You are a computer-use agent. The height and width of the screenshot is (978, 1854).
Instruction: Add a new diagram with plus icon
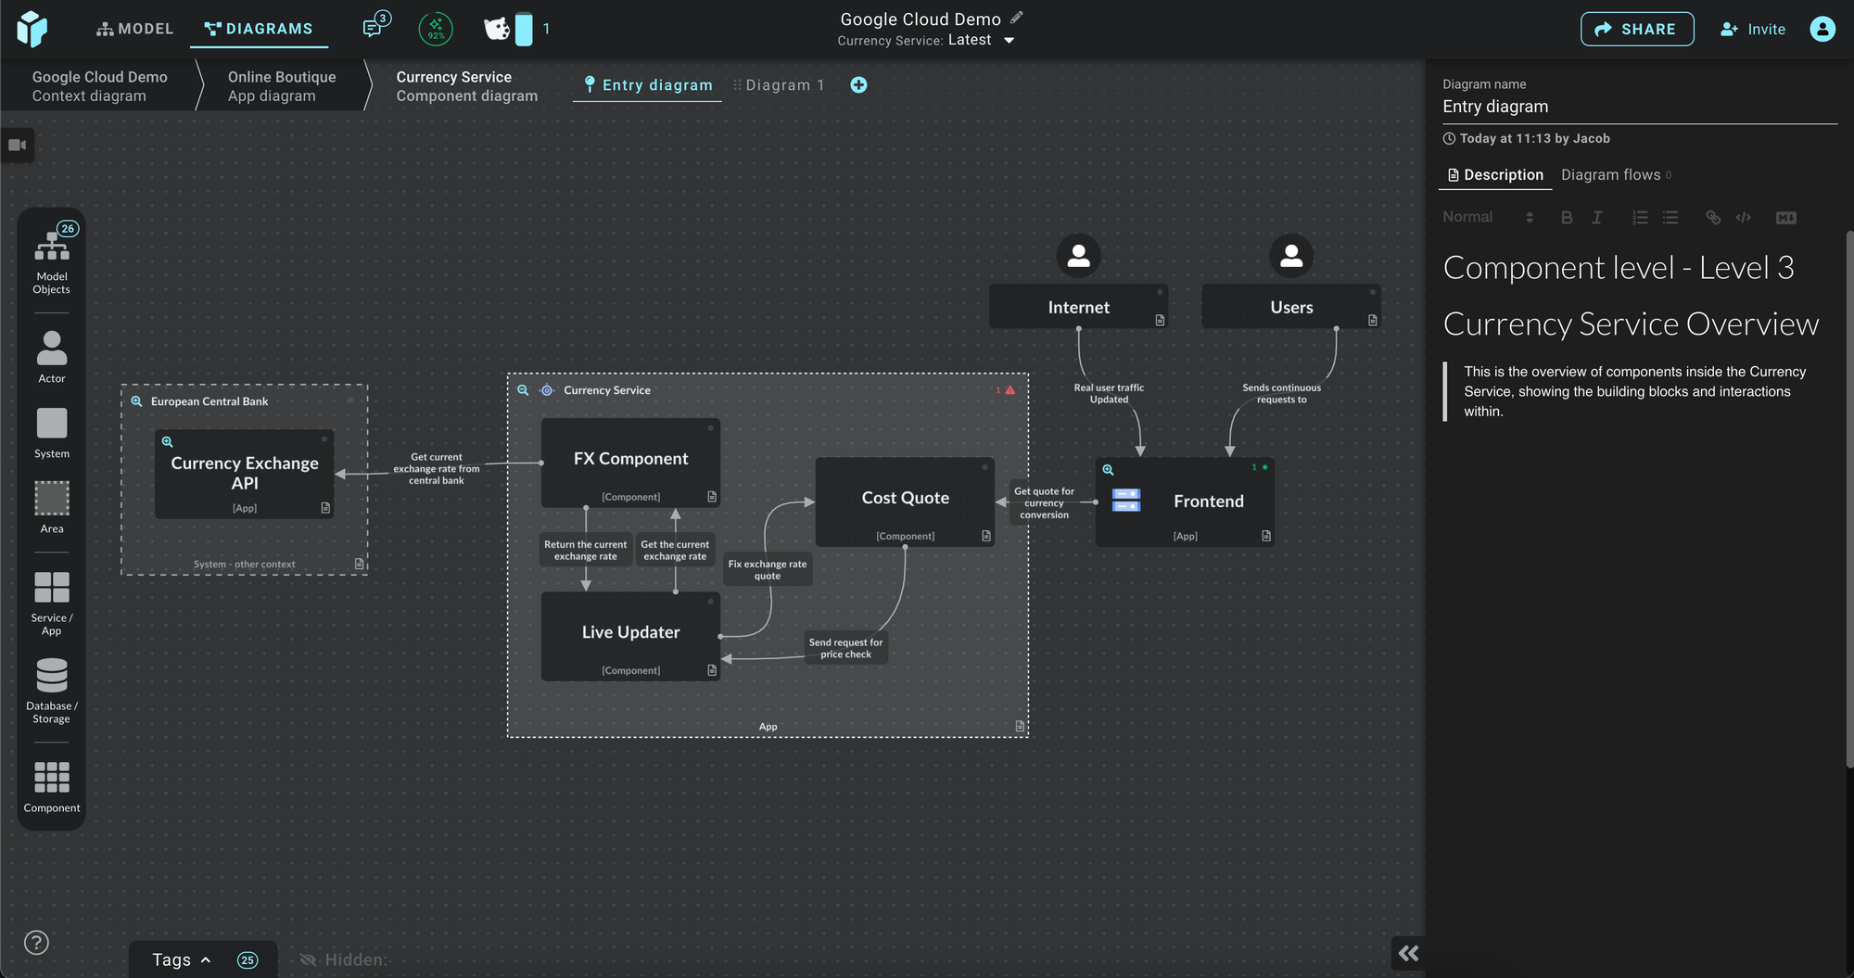pyautogui.click(x=858, y=85)
